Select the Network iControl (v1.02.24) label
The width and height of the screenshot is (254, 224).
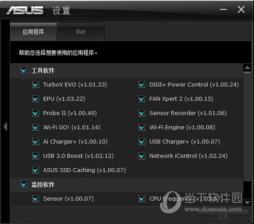click(188, 156)
